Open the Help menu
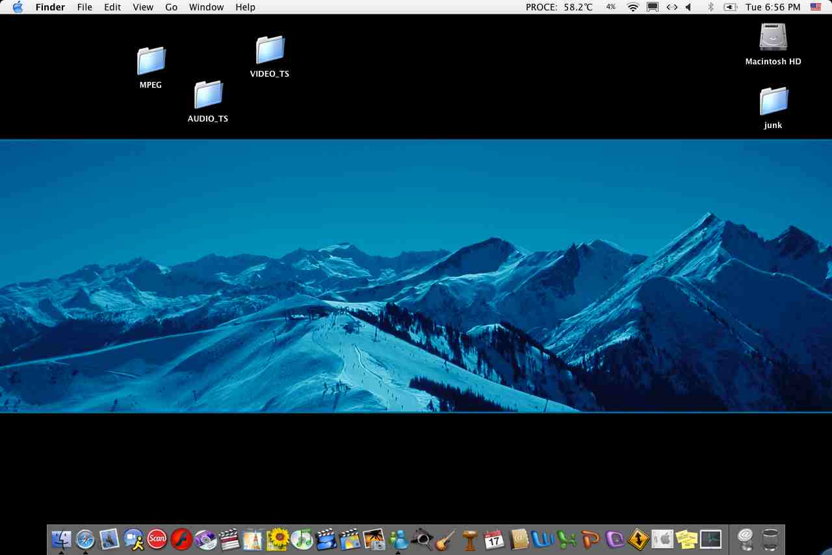Image resolution: width=832 pixels, height=555 pixels. [245, 7]
